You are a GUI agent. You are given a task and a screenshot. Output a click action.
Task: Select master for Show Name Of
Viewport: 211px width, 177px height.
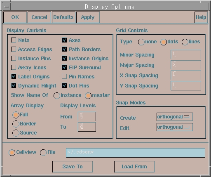[x=88, y=96]
